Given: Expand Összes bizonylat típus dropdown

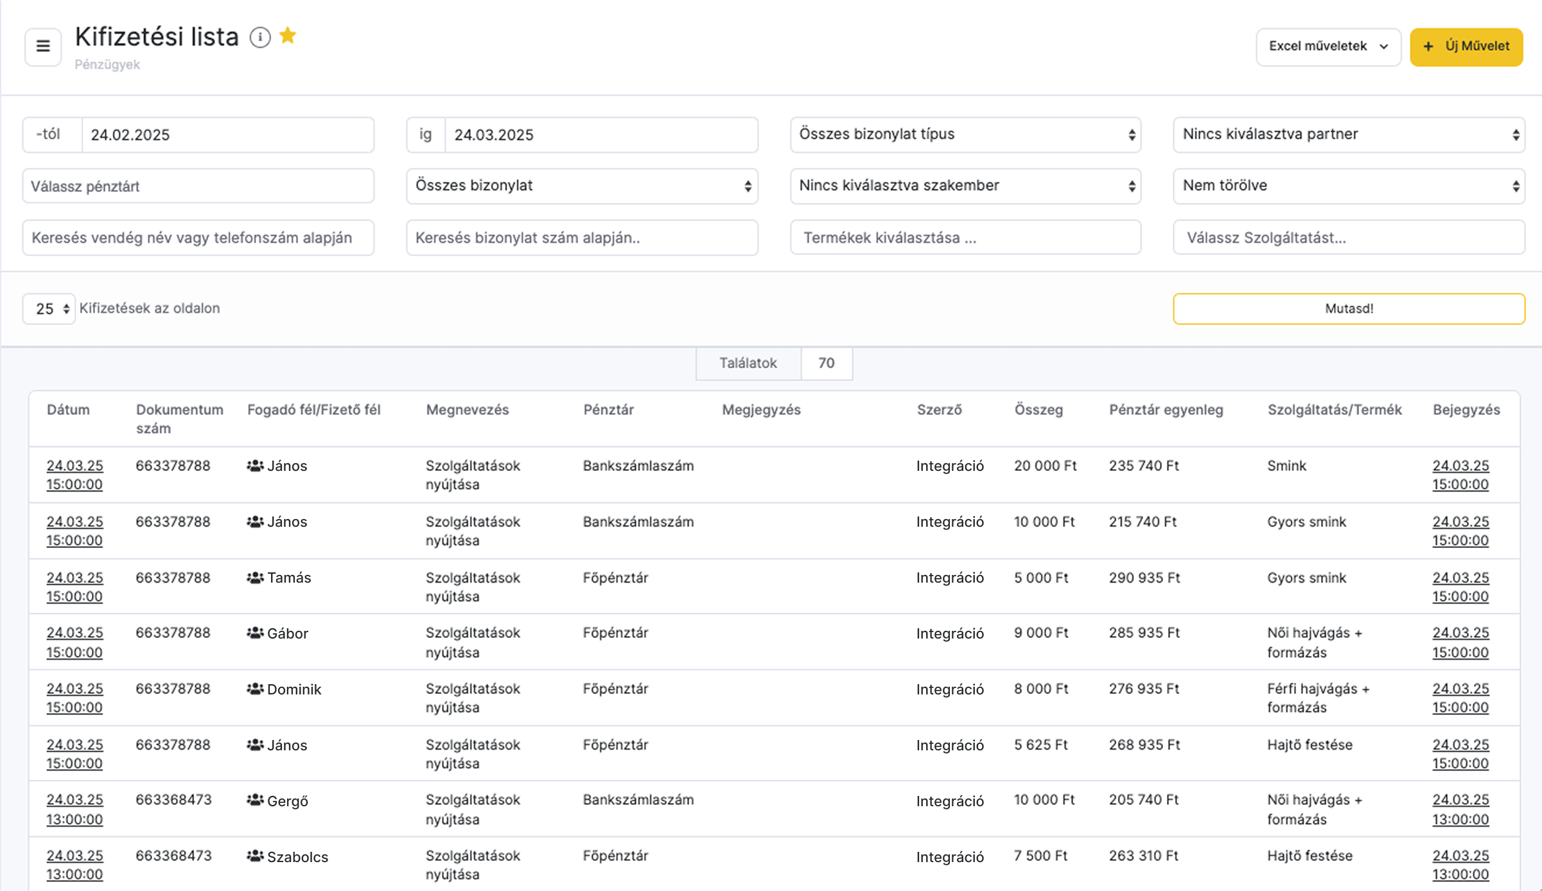Looking at the screenshot, I should point(965,134).
